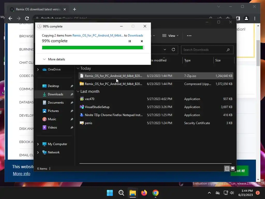This screenshot has width=265, height=199.
Task: Reload the Chrome page
Action: 27,18
